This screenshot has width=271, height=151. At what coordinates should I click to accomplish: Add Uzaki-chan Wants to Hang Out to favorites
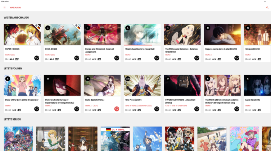pos(157,58)
